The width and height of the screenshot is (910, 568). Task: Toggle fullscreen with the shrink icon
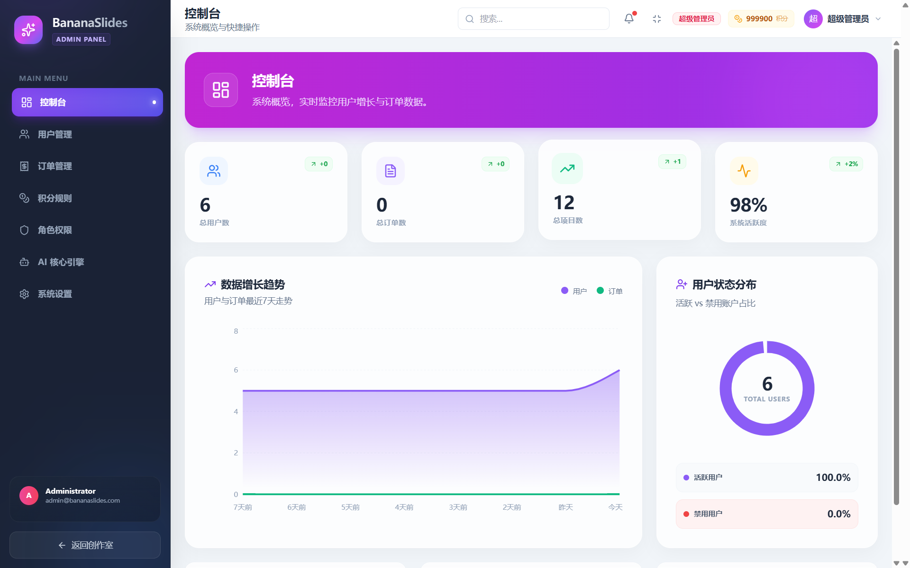click(656, 19)
